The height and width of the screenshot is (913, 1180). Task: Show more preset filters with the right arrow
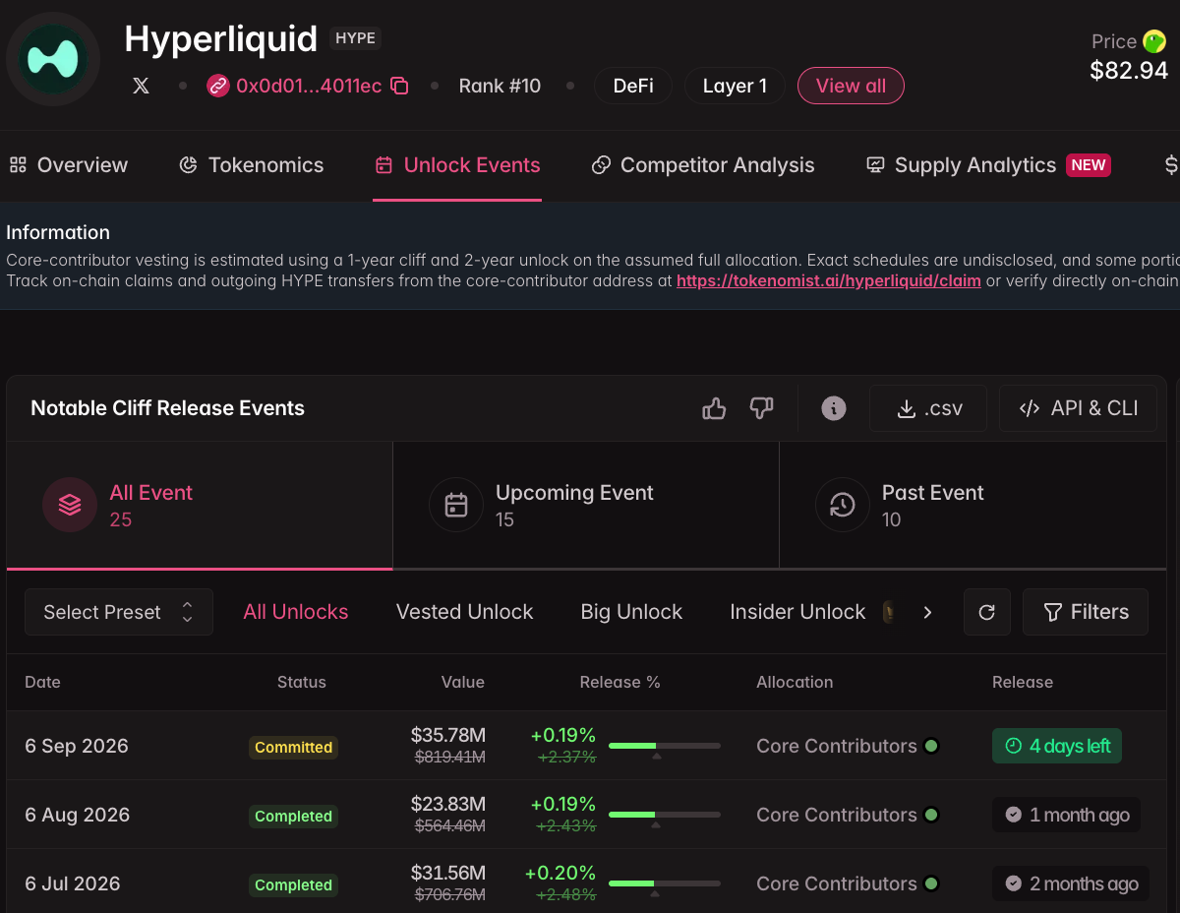pos(927,612)
